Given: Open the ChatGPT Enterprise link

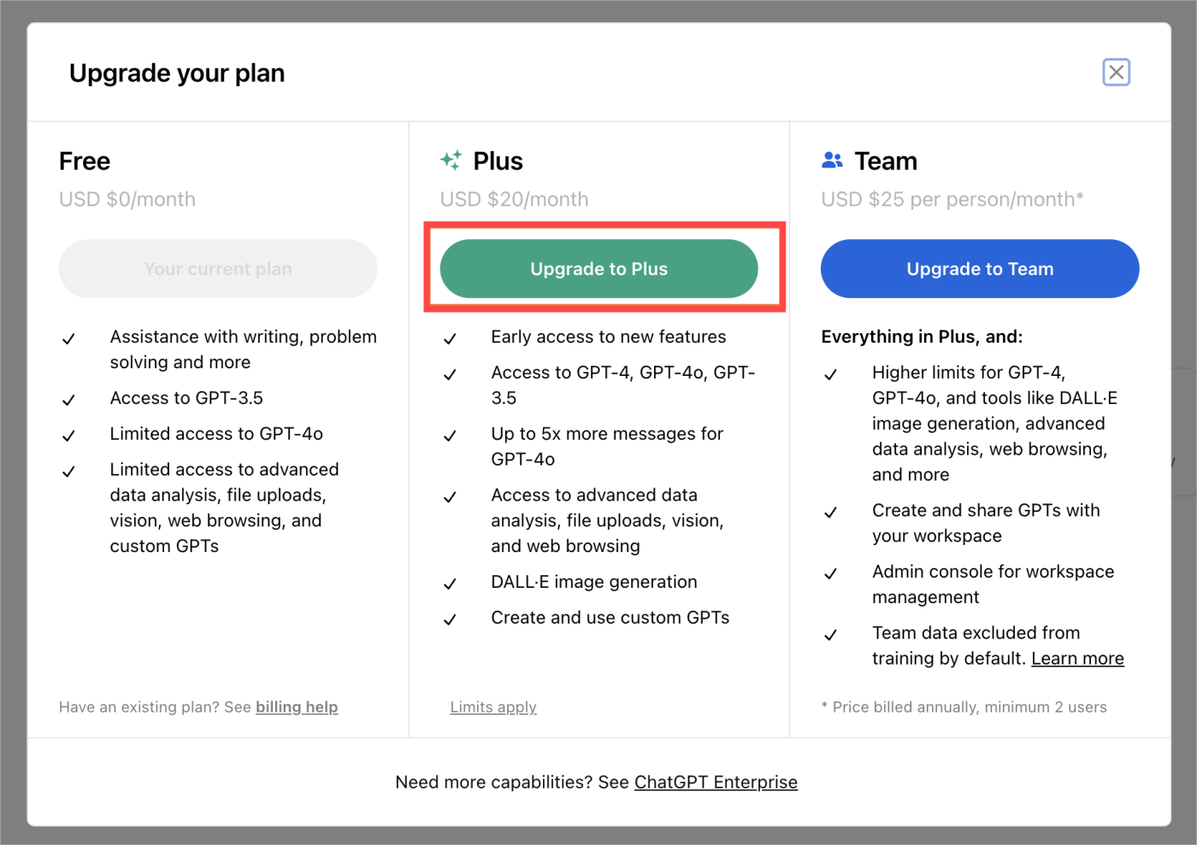Looking at the screenshot, I should coord(716,782).
